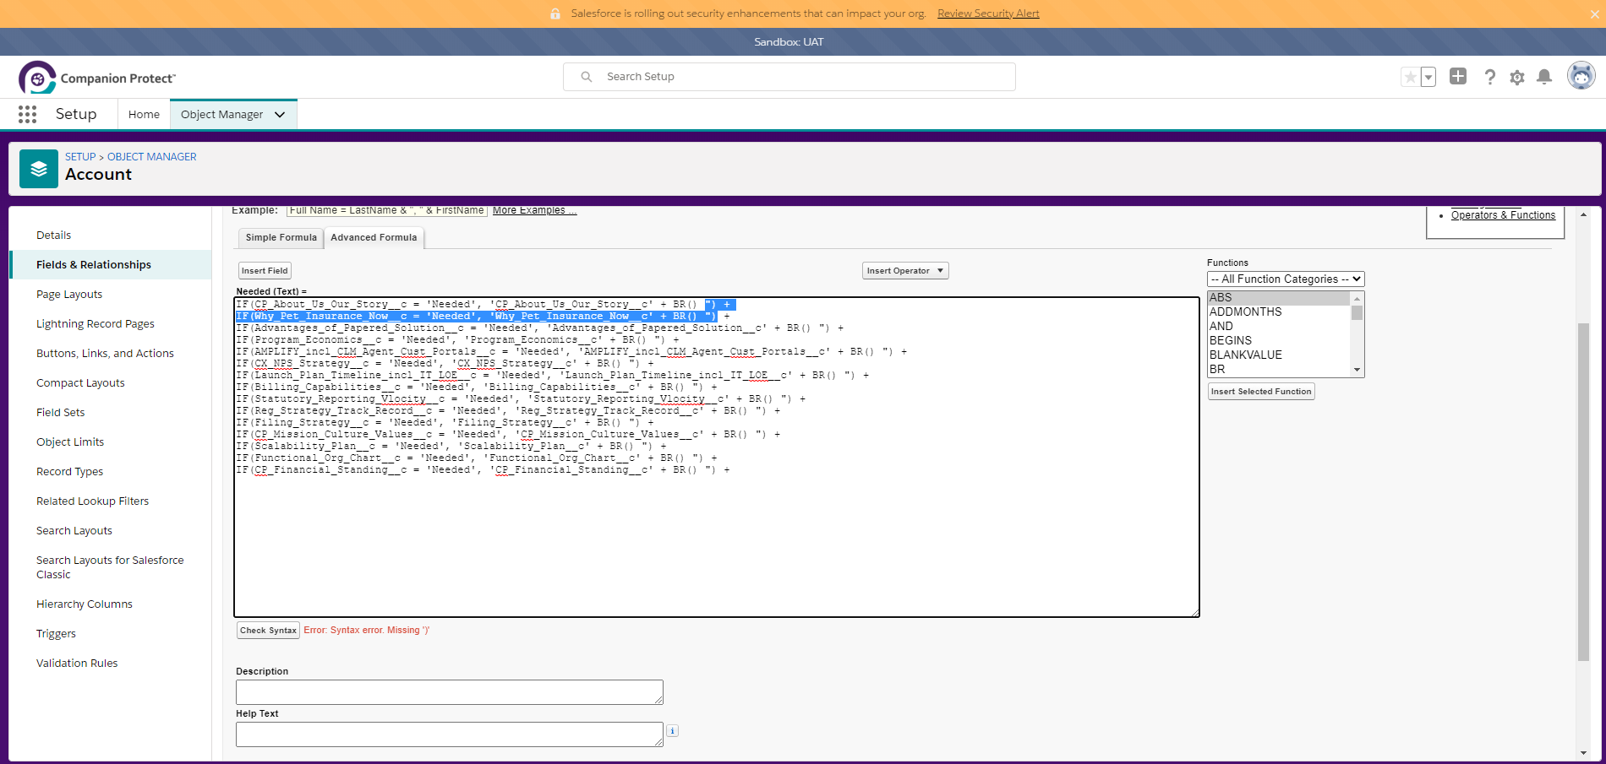
Task: Click the Check Syntax button
Action: [x=268, y=631]
